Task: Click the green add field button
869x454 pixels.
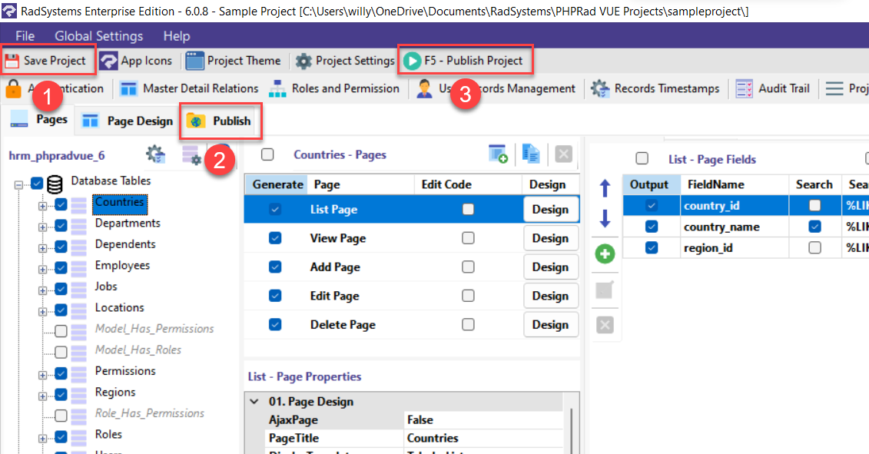Action: click(605, 254)
